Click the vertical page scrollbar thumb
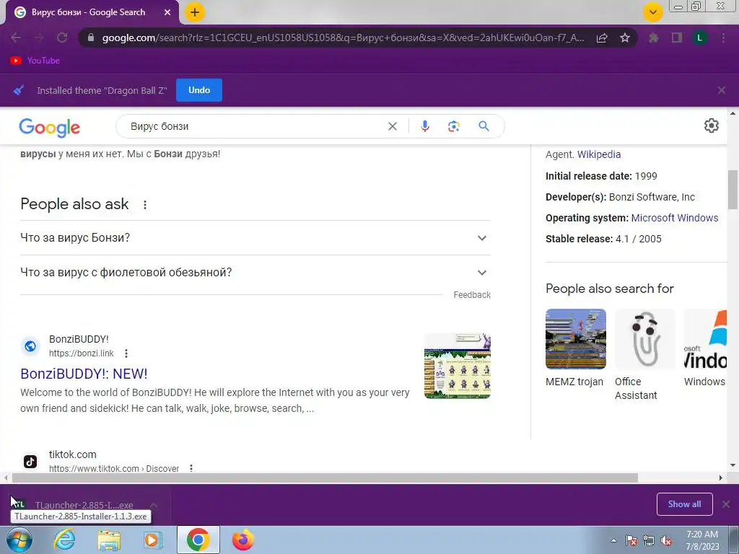Viewport: 739px width, 554px height. [x=733, y=190]
